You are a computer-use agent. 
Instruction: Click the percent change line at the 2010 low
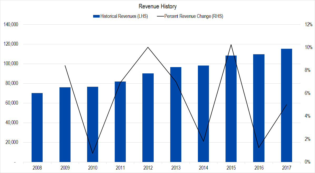[x=92, y=153]
